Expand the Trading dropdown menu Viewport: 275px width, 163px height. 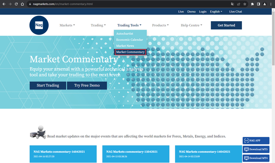[98, 25]
